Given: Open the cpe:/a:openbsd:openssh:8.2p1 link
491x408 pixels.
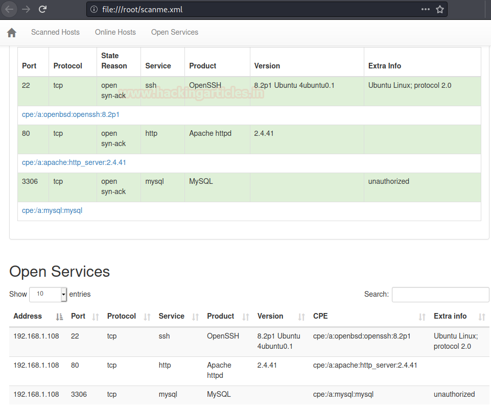Looking at the screenshot, I should click(71, 114).
